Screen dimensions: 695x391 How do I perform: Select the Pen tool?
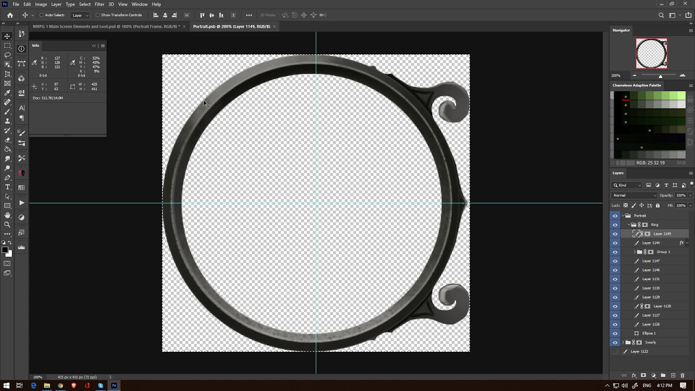pyautogui.click(x=7, y=178)
